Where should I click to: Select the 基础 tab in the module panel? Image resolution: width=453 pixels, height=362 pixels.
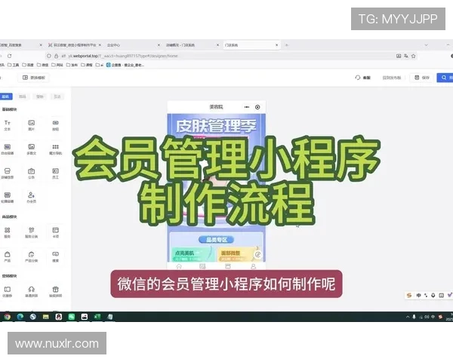pyautogui.click(x=6, y=97)
